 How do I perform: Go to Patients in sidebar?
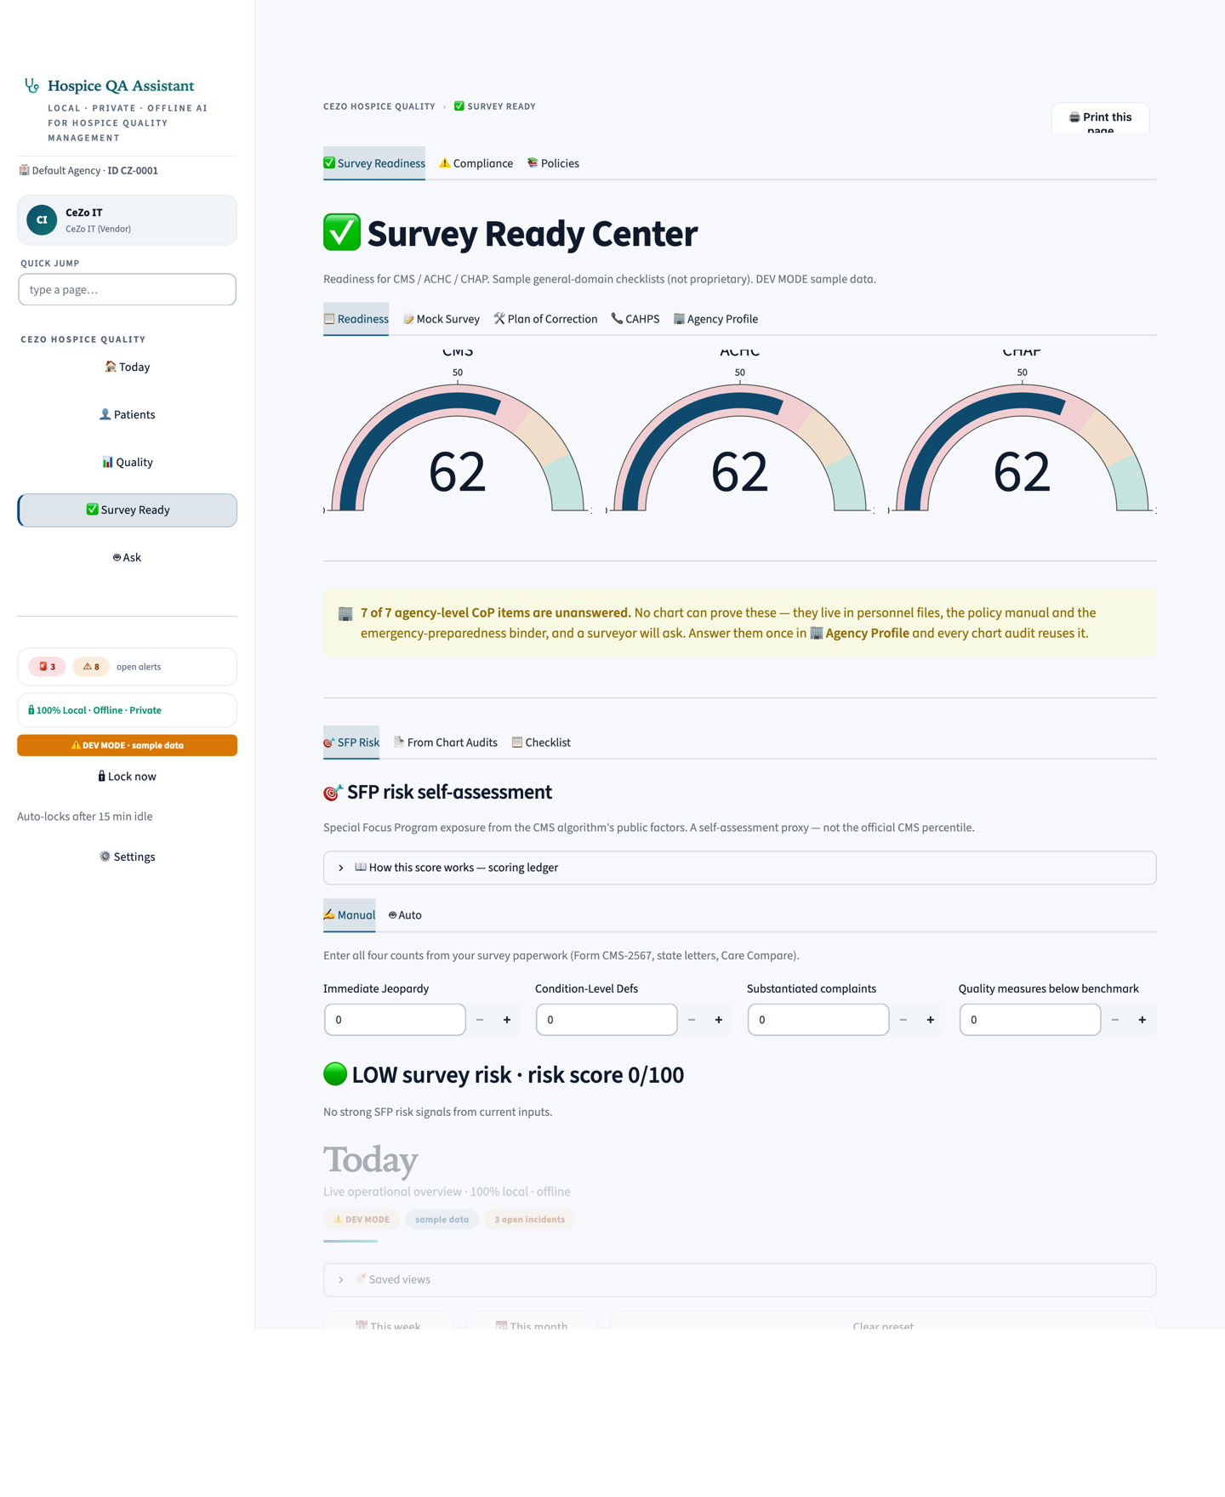[128, 414]
